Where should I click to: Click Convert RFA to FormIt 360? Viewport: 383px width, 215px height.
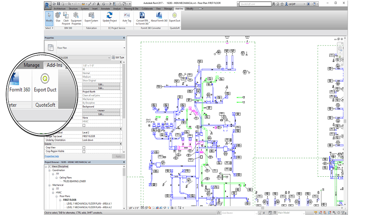pyautogui.click(x=142, y=17)
